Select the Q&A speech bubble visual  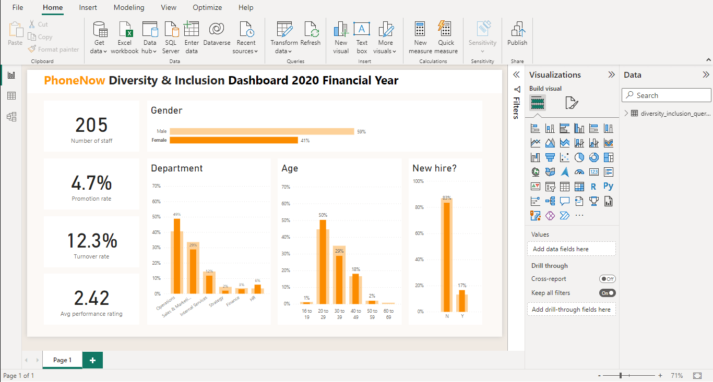coord(564,201)
